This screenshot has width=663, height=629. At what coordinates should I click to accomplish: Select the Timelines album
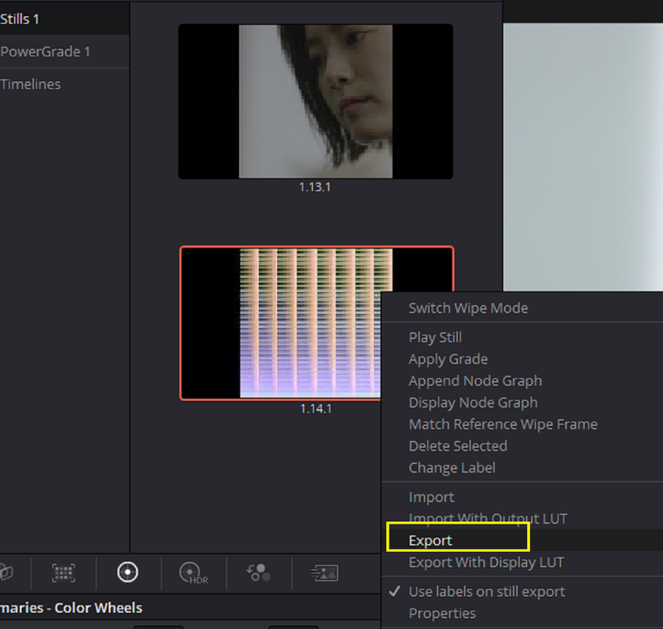[64, 84]
